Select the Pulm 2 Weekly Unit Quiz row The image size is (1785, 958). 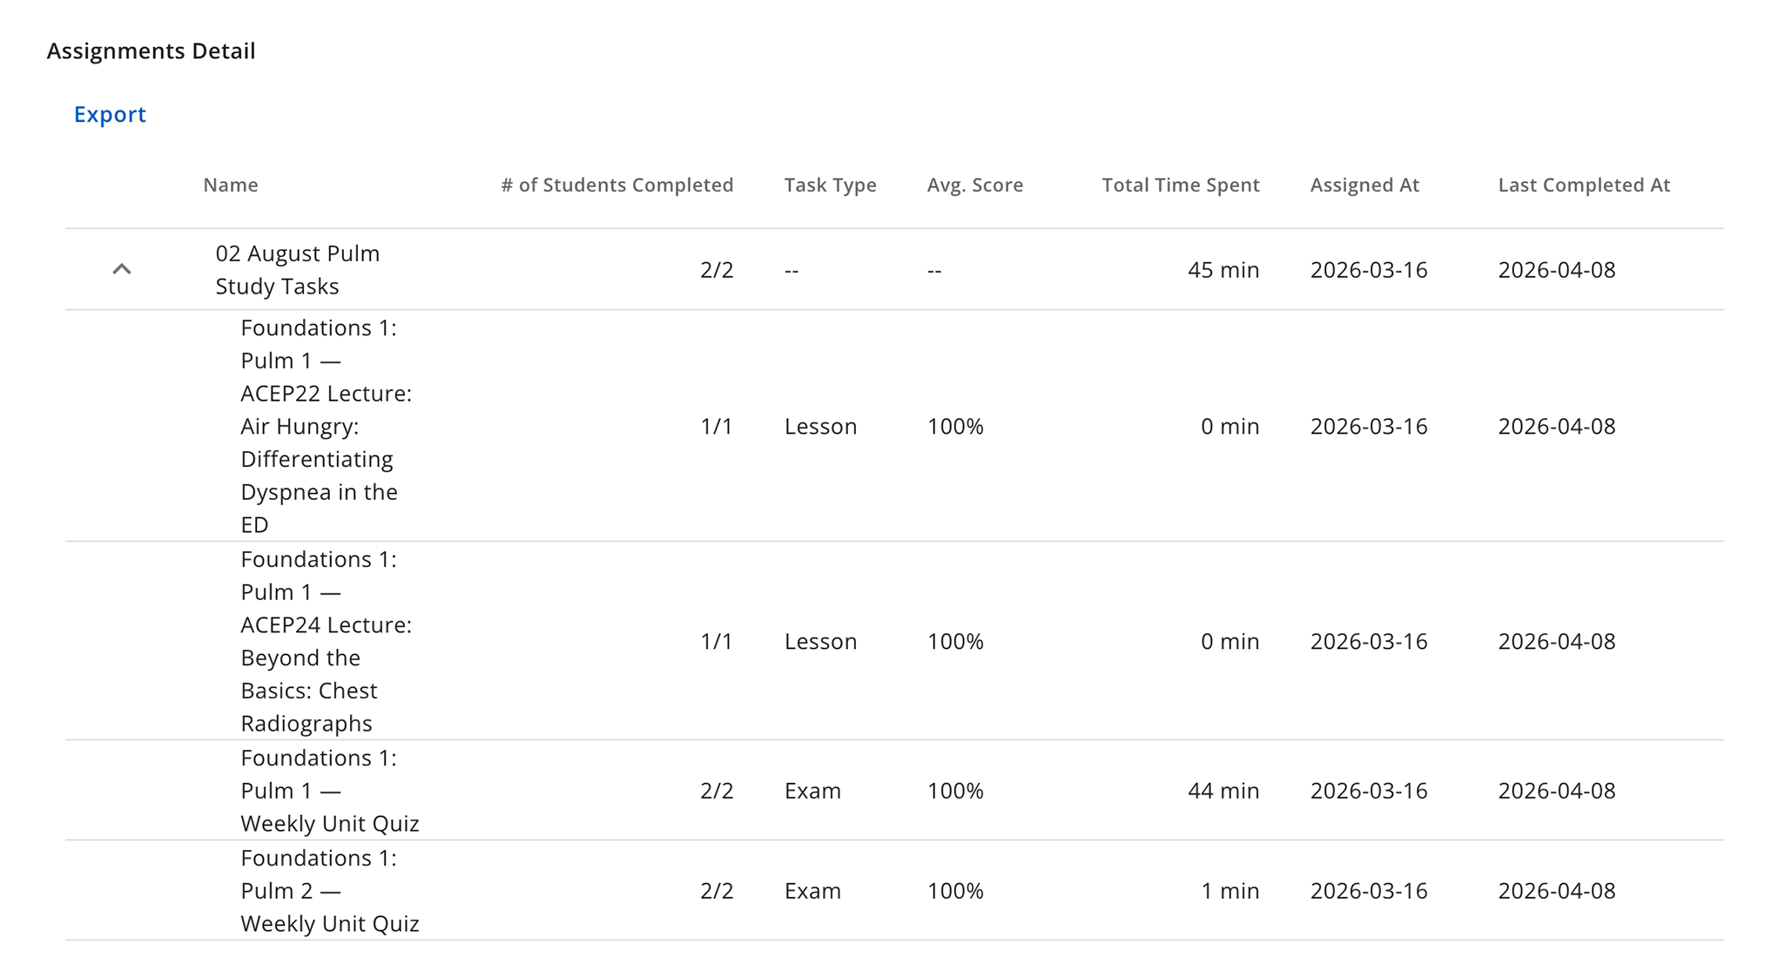(x=331, y=890)
